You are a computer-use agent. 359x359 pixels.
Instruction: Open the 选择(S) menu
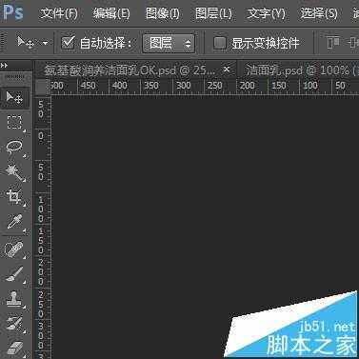click(319, 13)
